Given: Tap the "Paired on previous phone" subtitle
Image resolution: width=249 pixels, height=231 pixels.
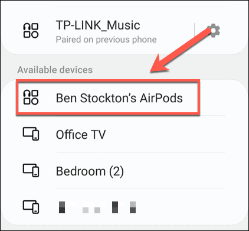Looking at the screenshot, I should [x=106, y=40].
